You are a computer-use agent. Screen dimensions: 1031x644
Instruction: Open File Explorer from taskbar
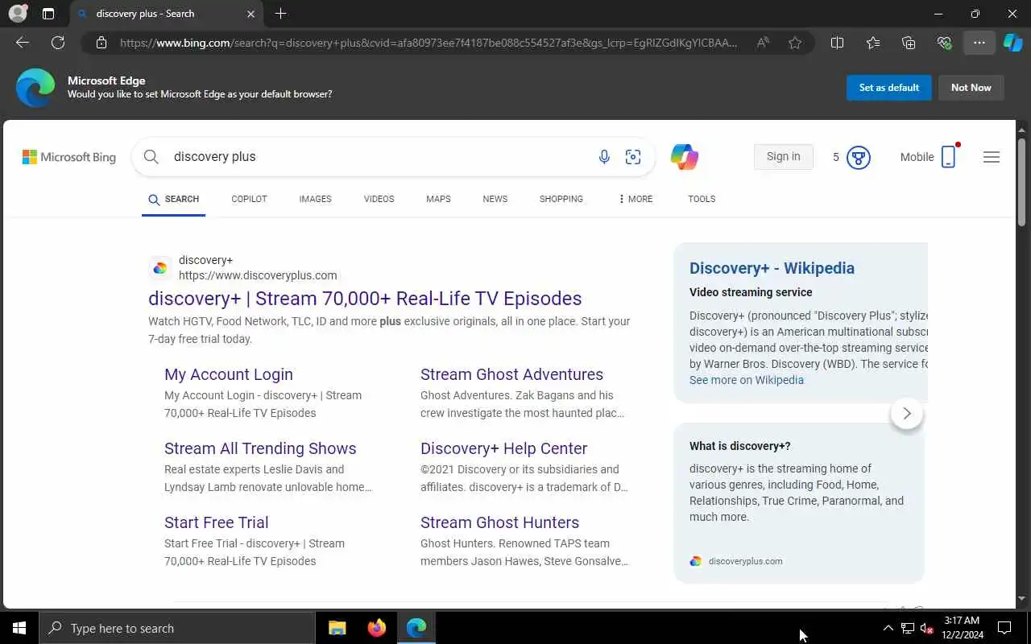coord(337,628)
